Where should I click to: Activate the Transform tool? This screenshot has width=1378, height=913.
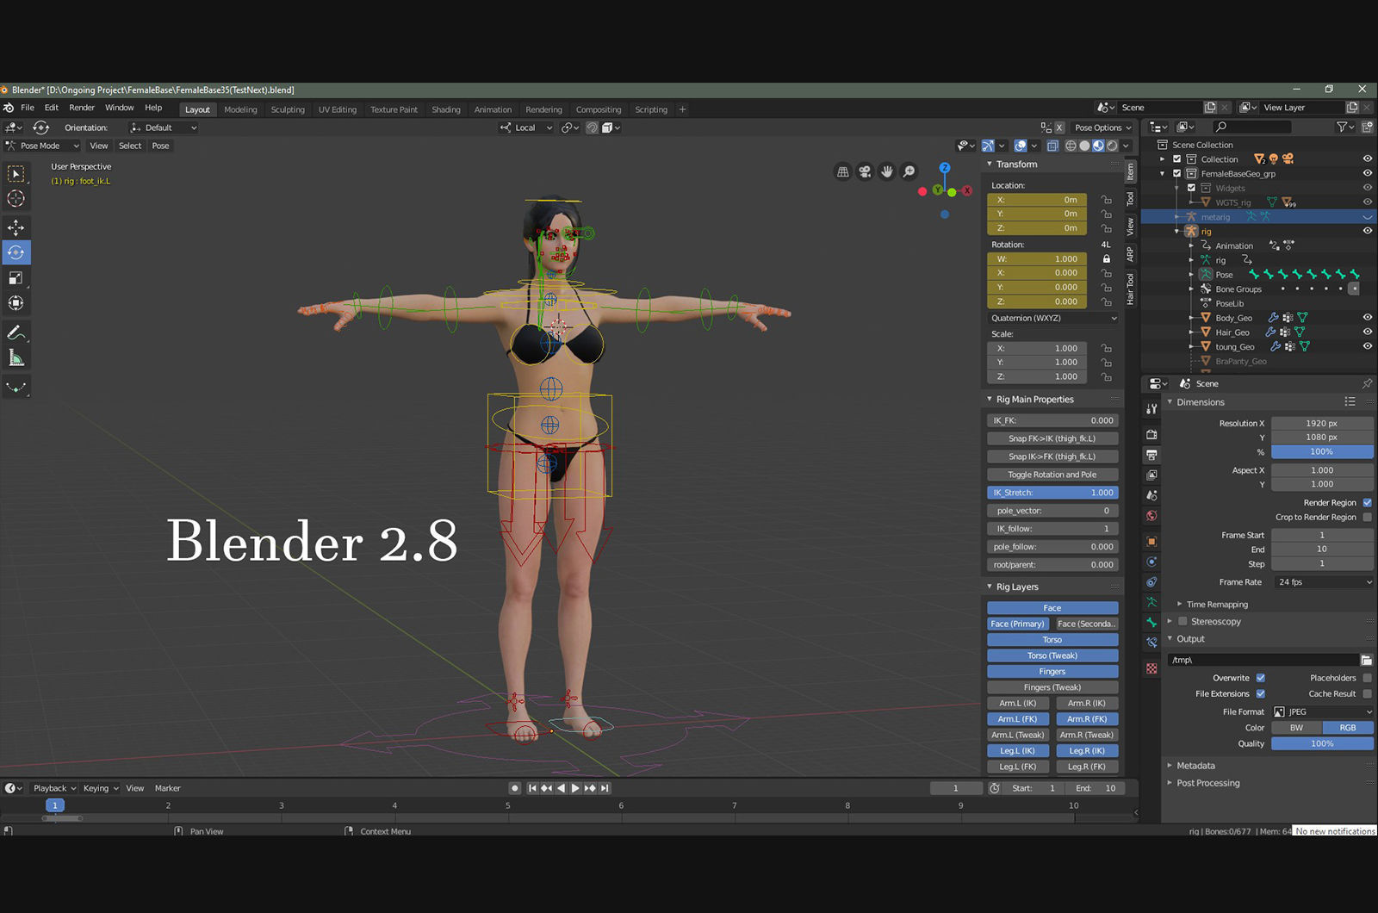tap(16, 302)
